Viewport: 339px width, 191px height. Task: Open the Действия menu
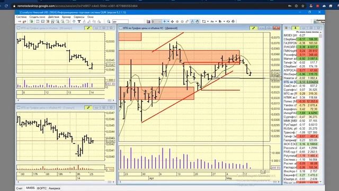click(53, 17)
